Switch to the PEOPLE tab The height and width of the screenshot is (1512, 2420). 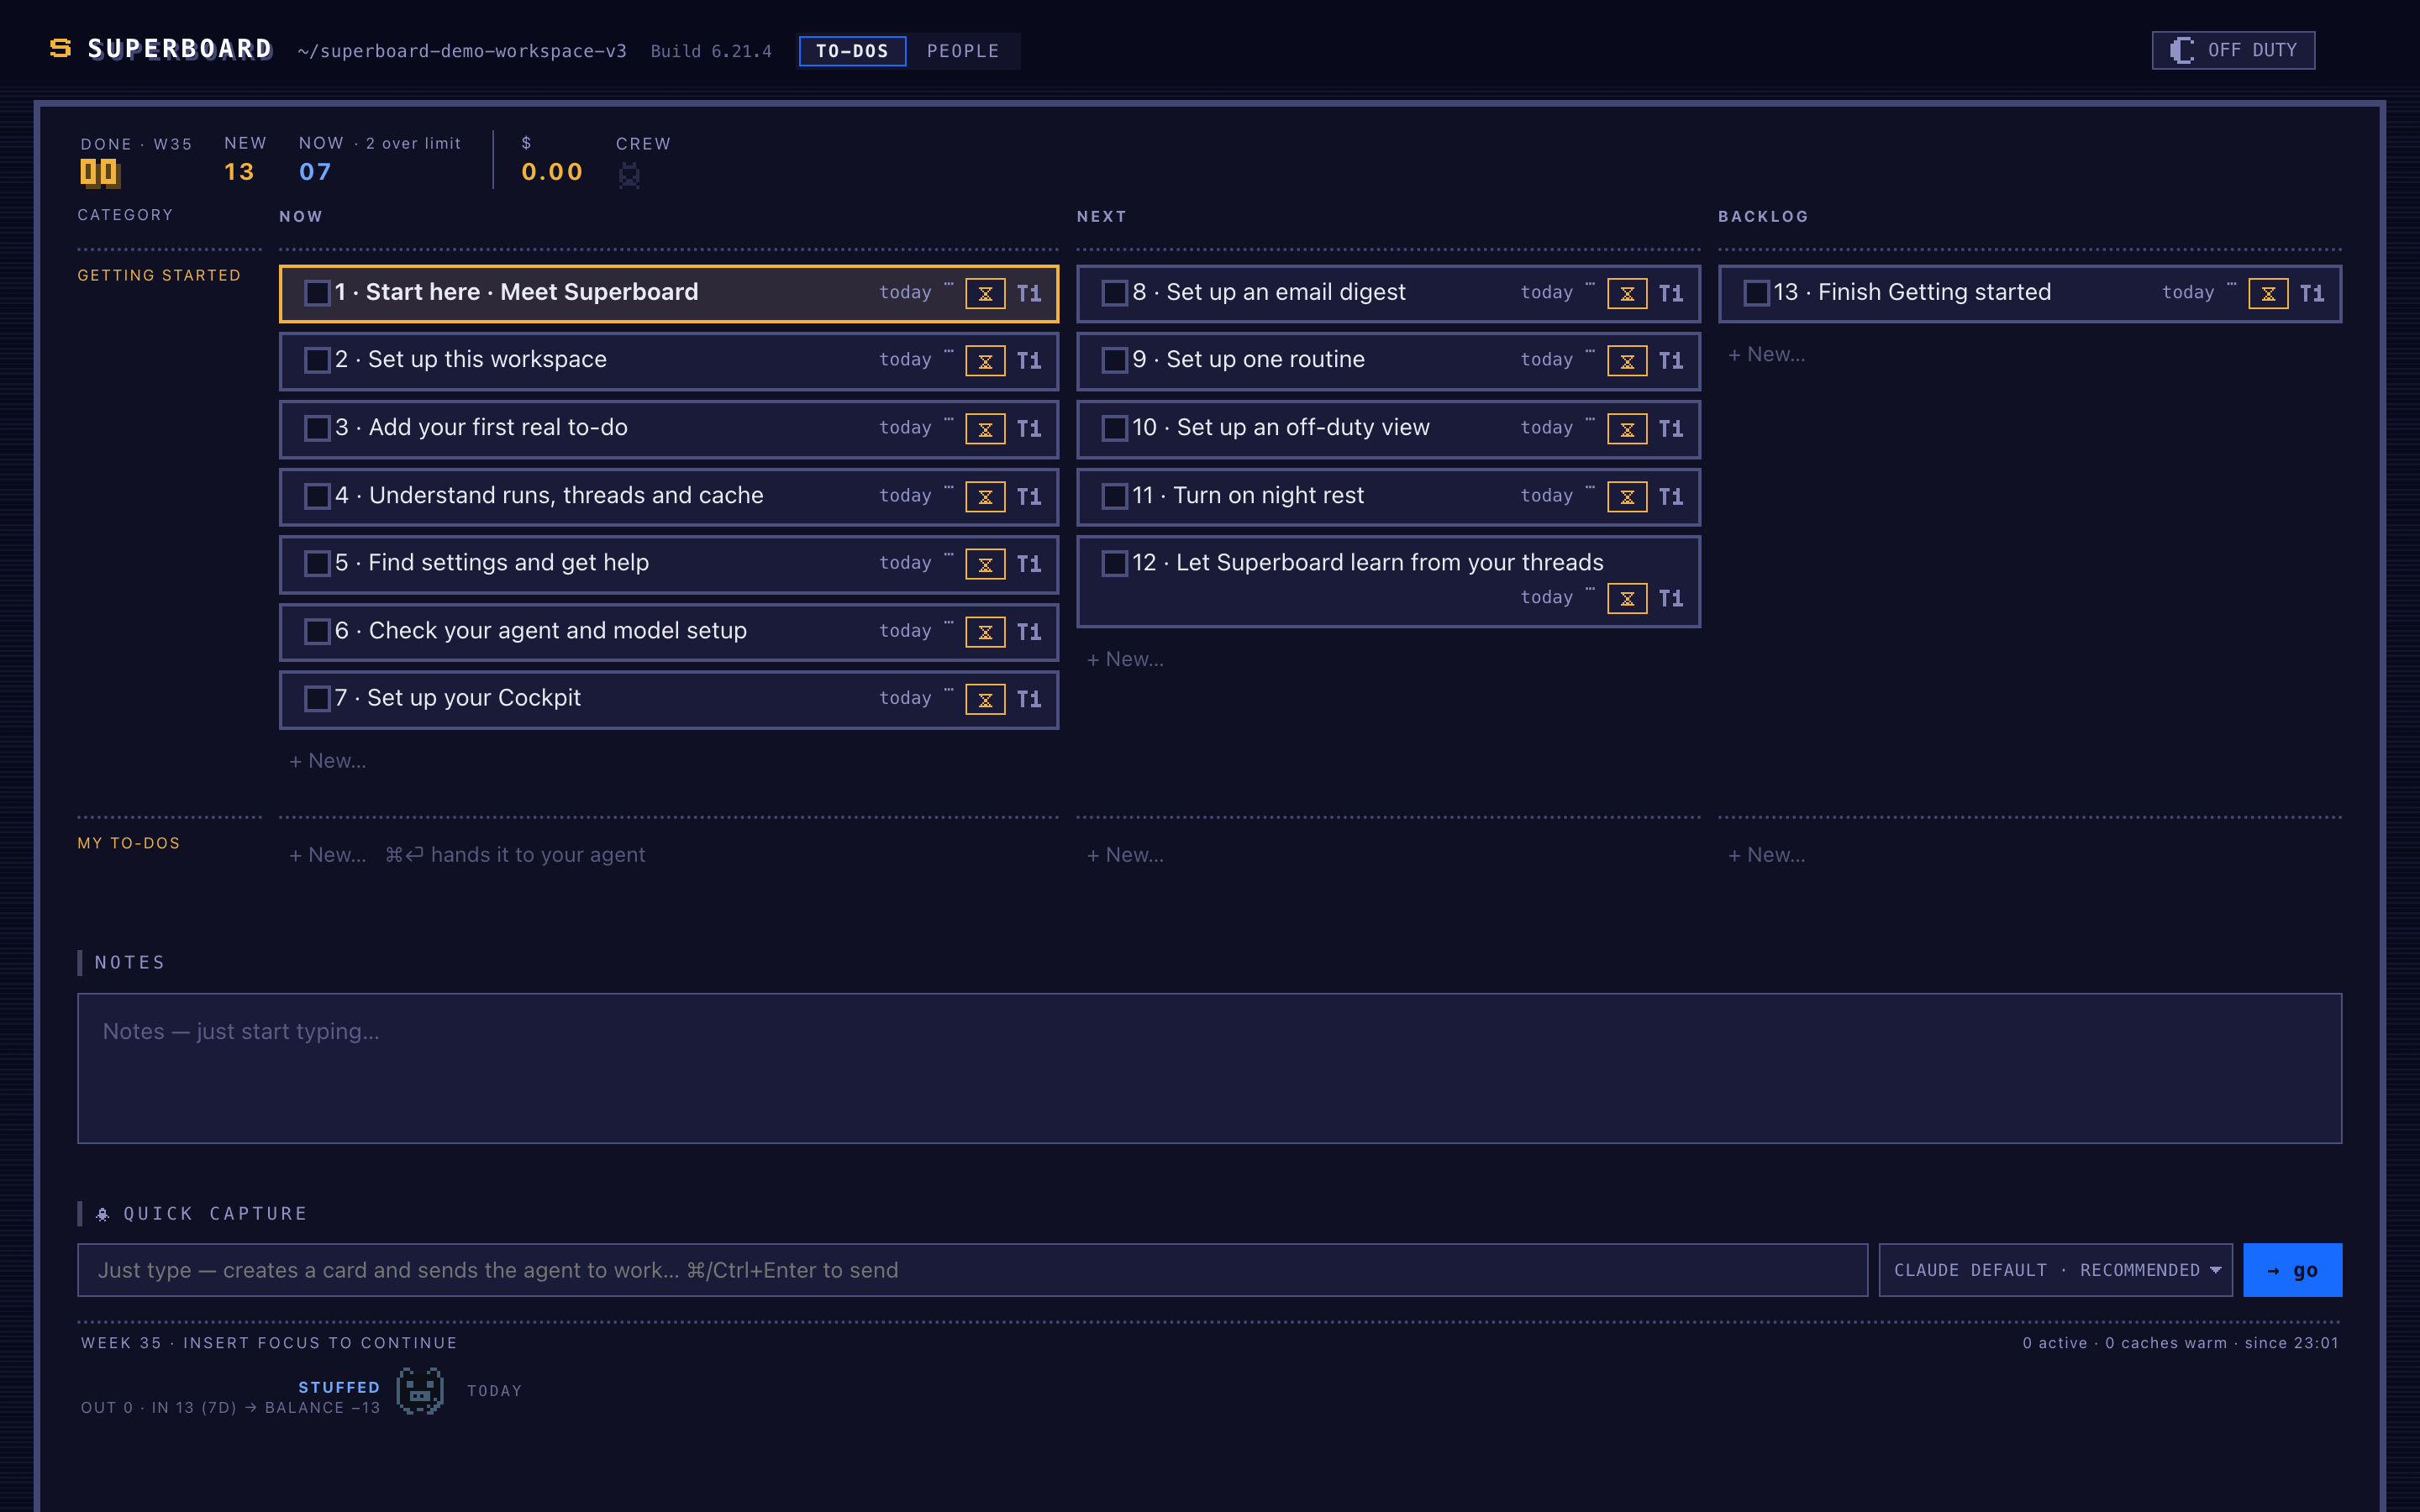[x=963, y=51]
